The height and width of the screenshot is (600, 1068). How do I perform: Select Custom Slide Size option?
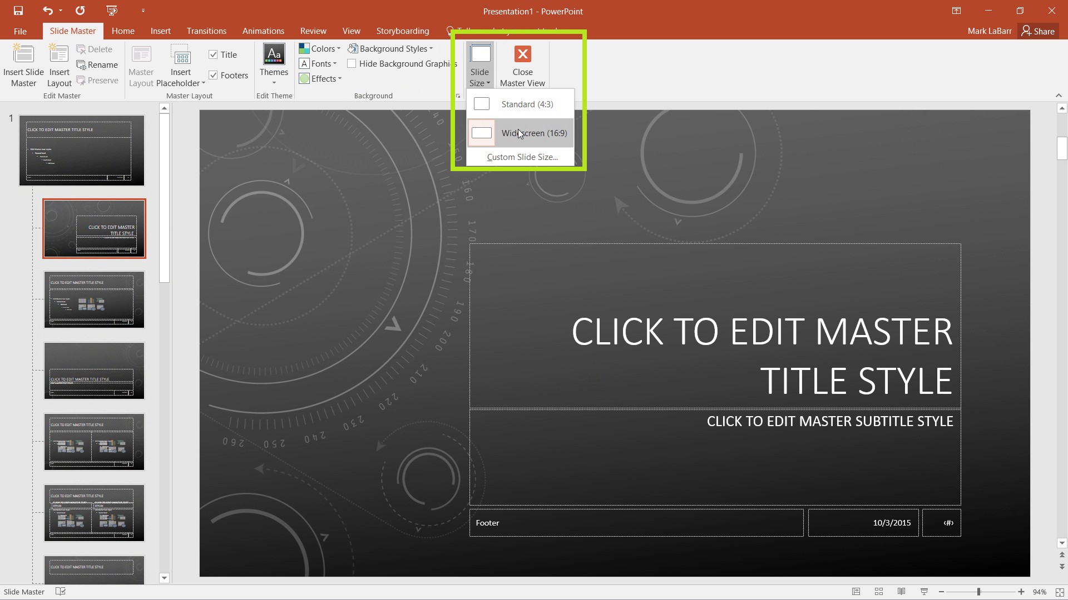[521, 157]
